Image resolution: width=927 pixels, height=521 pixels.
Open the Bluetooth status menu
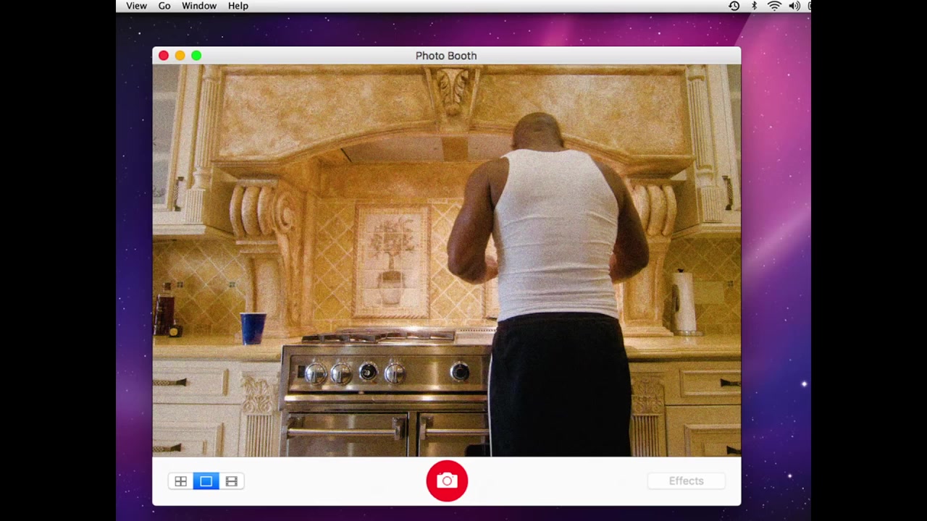point(754,6)
